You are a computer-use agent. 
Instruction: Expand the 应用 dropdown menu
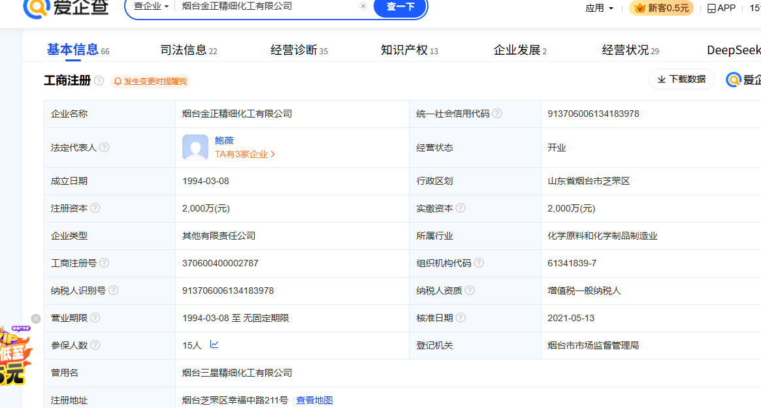click(x=600, y=8)
